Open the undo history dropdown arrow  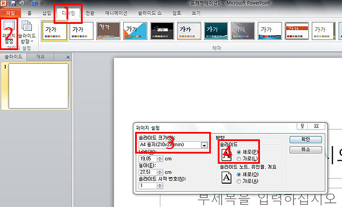27,3
